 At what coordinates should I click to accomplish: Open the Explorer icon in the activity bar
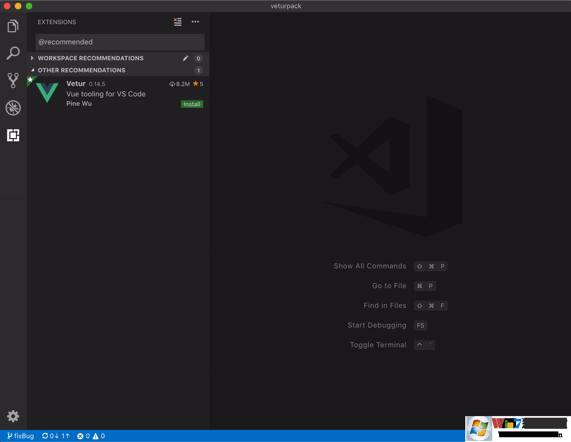[x=13, y=25]
